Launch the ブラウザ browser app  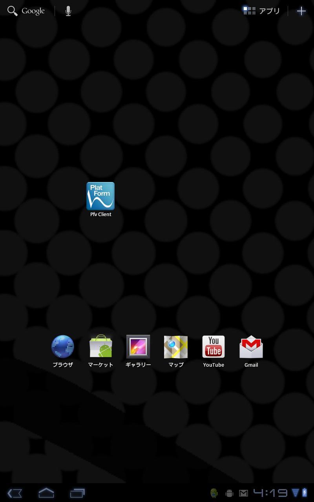coord(63,347)
